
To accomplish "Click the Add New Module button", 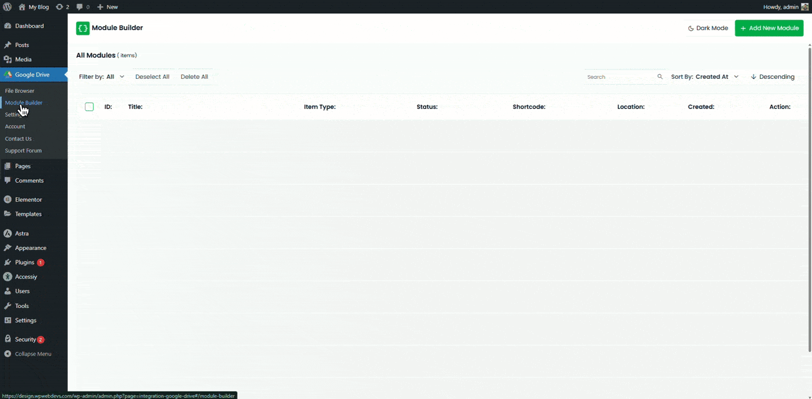I will pyautogui.click(x=769, y=27).
